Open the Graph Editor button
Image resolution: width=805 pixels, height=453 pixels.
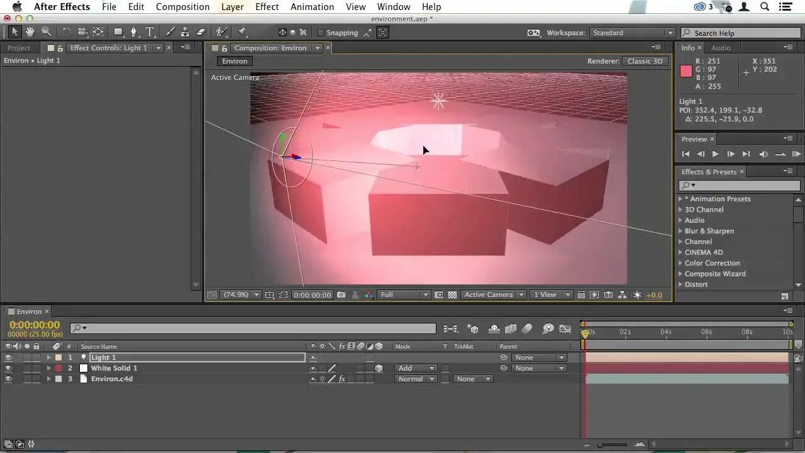click(x=565, y=328)
